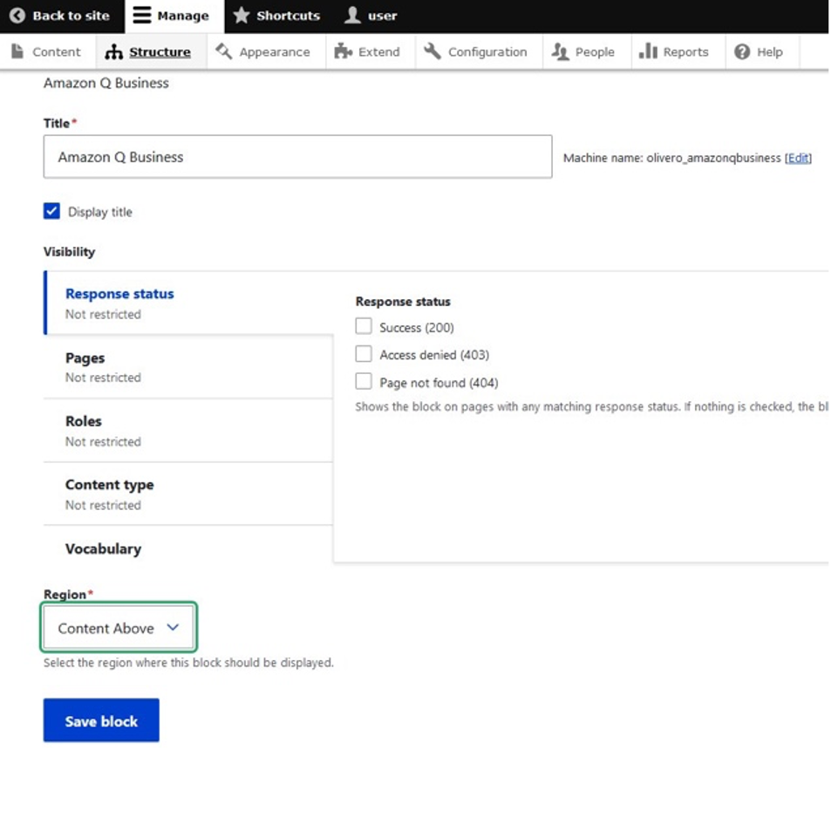Image resolution: width=831 pixels, height=831 pixels.
Task: Uncheck the Display title checkbox
Action: 51,211
